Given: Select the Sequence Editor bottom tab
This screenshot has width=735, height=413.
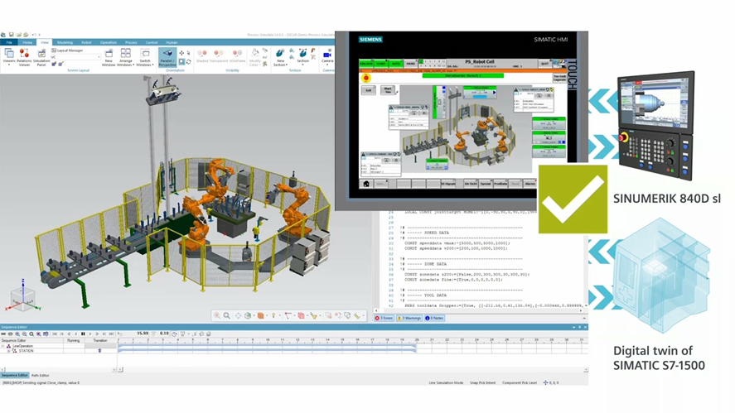Looking at the screenshot, I should tap(15, 376).
